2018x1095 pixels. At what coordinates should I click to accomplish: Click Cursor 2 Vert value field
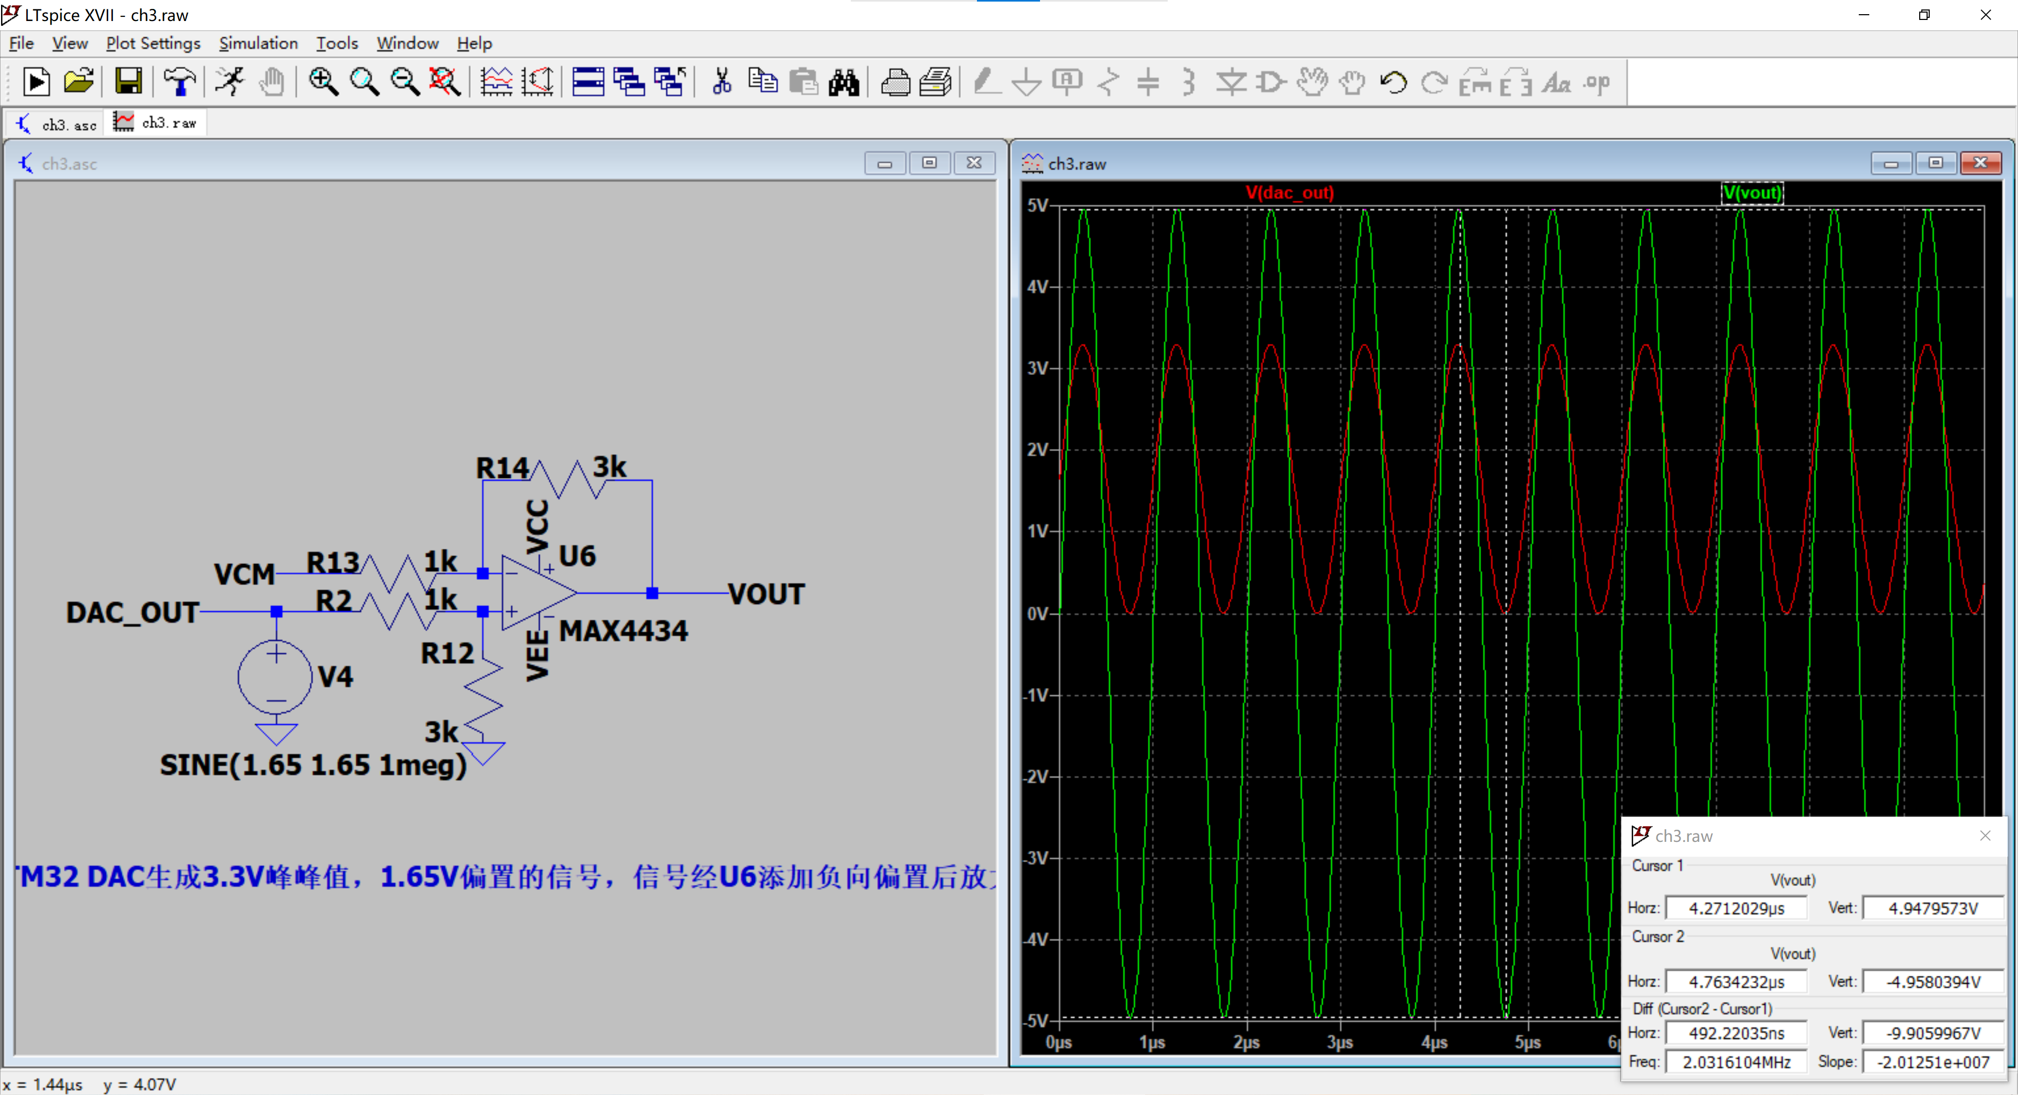tap(1933, 982)
